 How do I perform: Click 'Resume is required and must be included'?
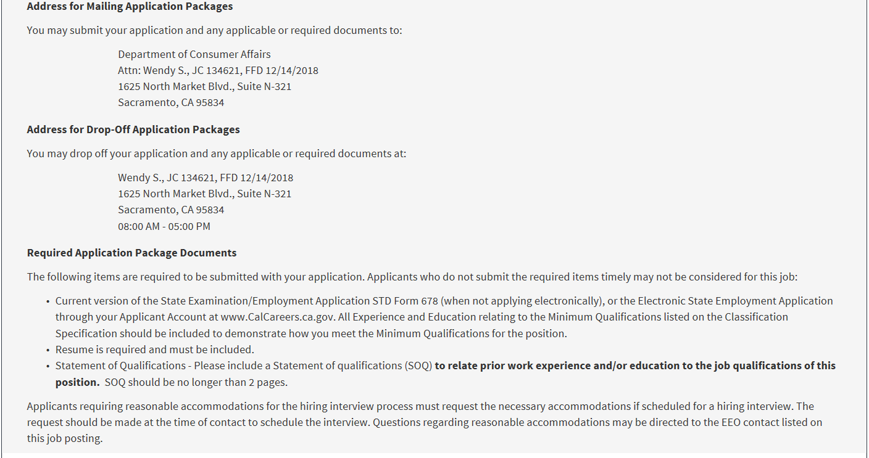[x=146, y=350]
